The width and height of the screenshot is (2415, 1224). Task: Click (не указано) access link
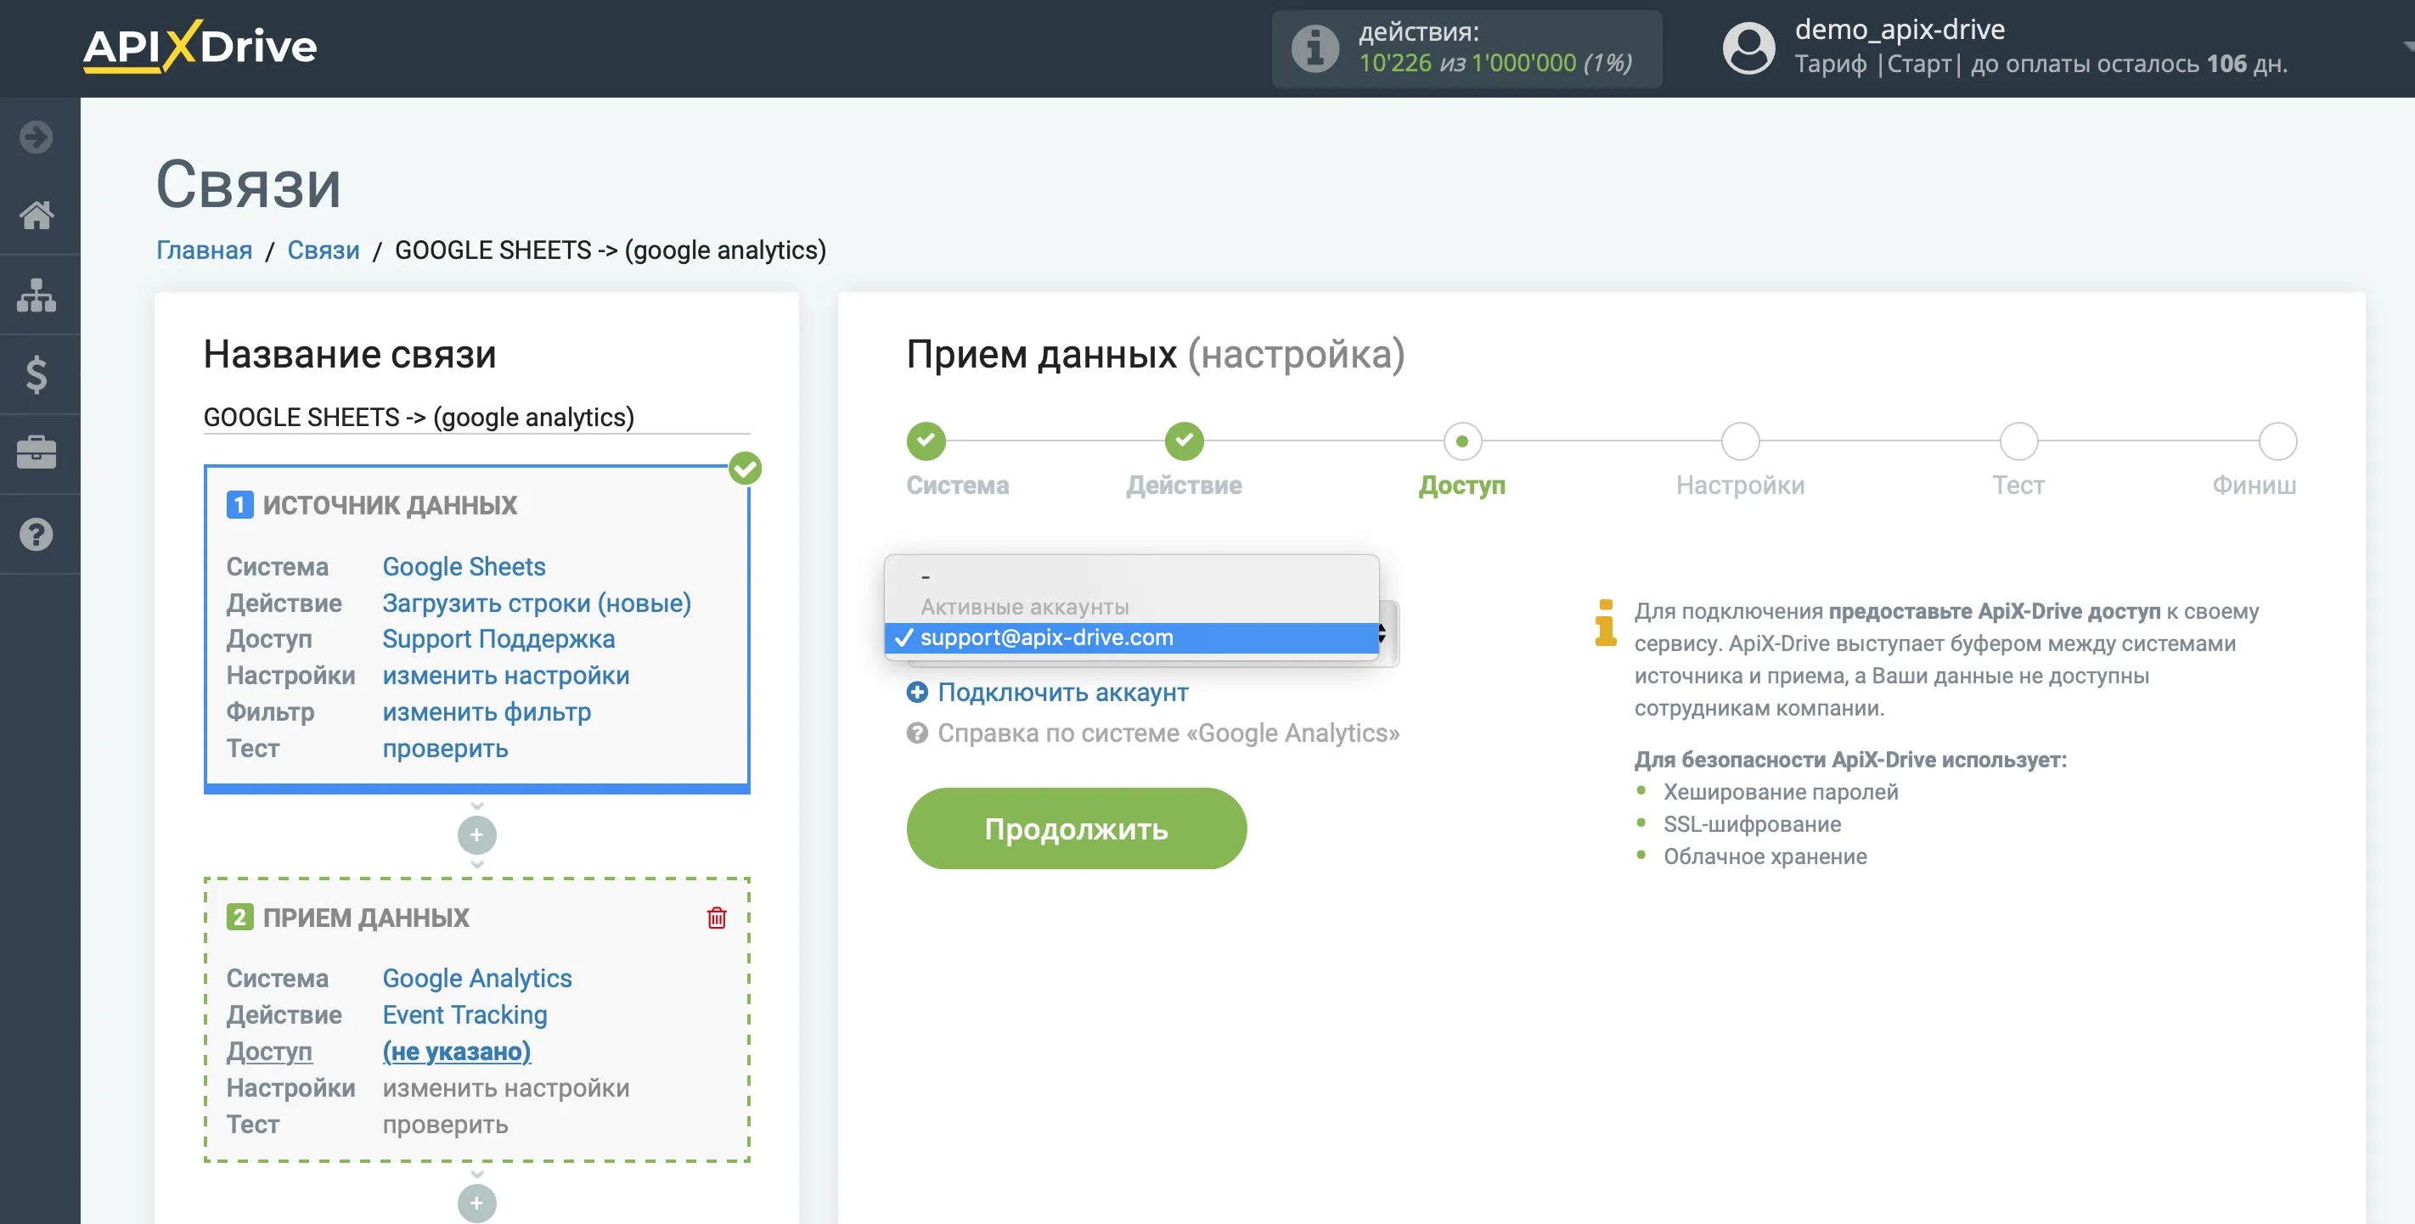456,1052
